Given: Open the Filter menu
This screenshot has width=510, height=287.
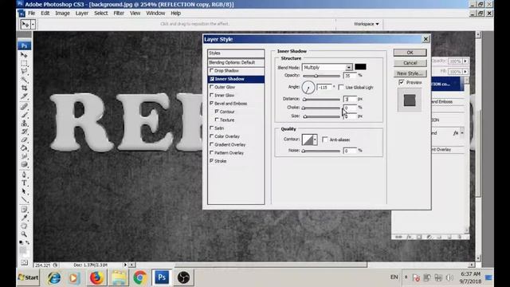Looking at the screenshot, I should point(119,14).
